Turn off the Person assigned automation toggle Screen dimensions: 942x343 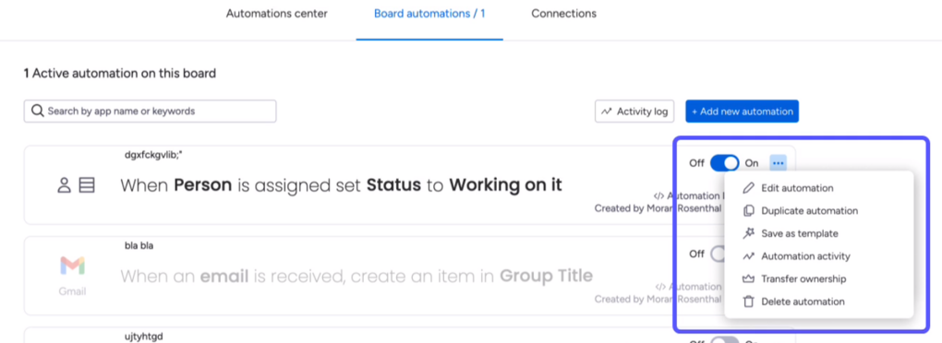tap(724, 162)
